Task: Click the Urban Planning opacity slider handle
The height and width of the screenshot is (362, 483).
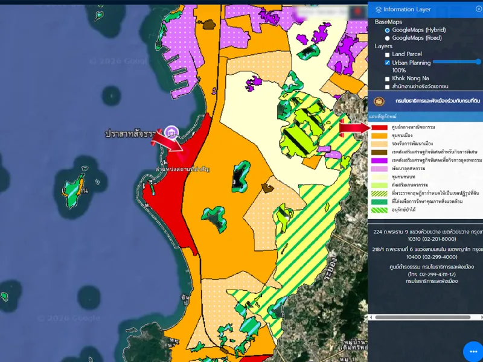Action: pyautogui.click(x=478, y=62)
